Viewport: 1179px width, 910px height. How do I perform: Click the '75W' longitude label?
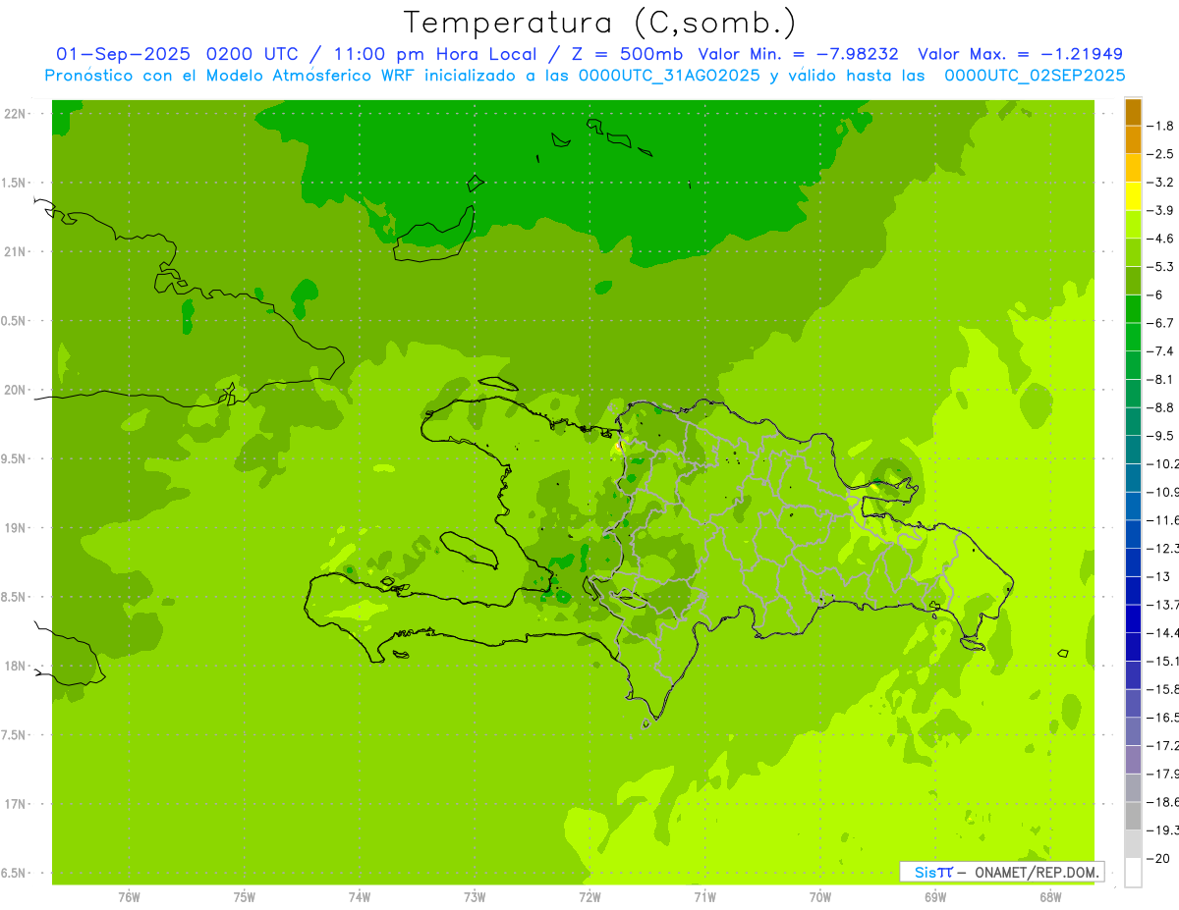pos(245,897)
